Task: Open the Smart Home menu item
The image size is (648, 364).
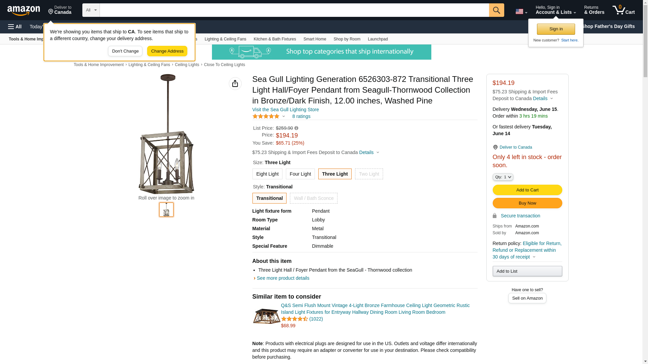Action: [315, 39]
